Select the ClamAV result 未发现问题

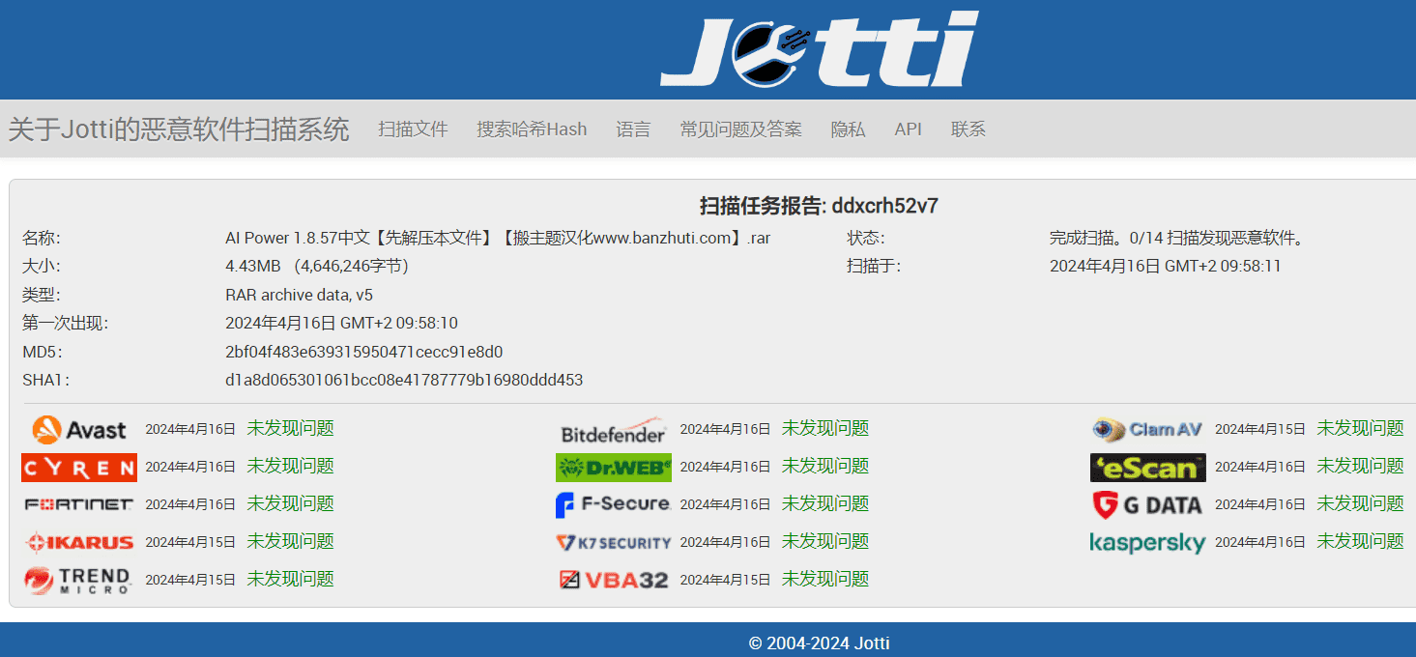pyautogui.click(x=1360, y=428)
